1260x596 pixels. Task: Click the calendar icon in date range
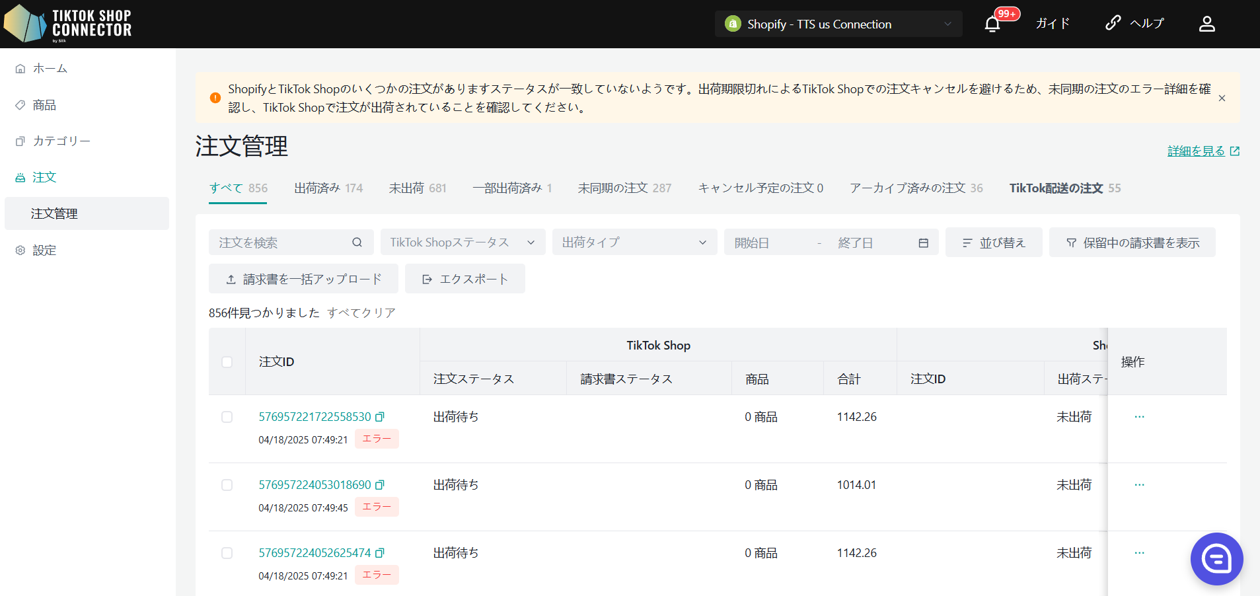[923, 243]
